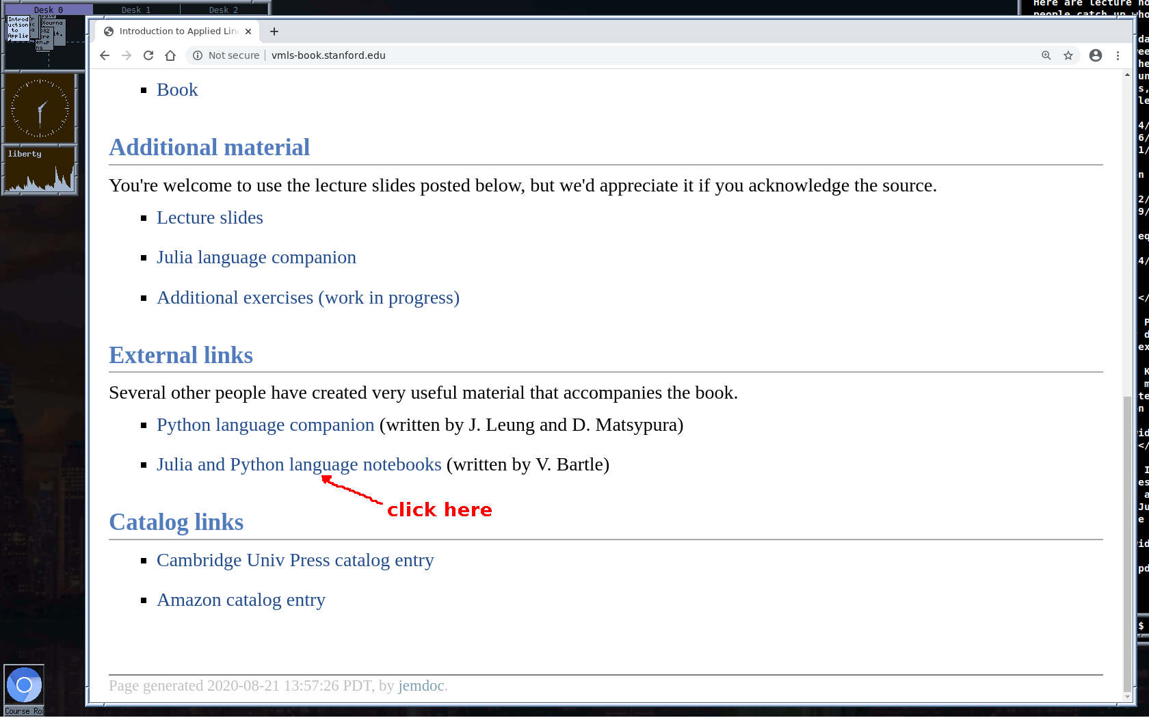
Task: Open the Python language companion link
Action: click(265, 425)
